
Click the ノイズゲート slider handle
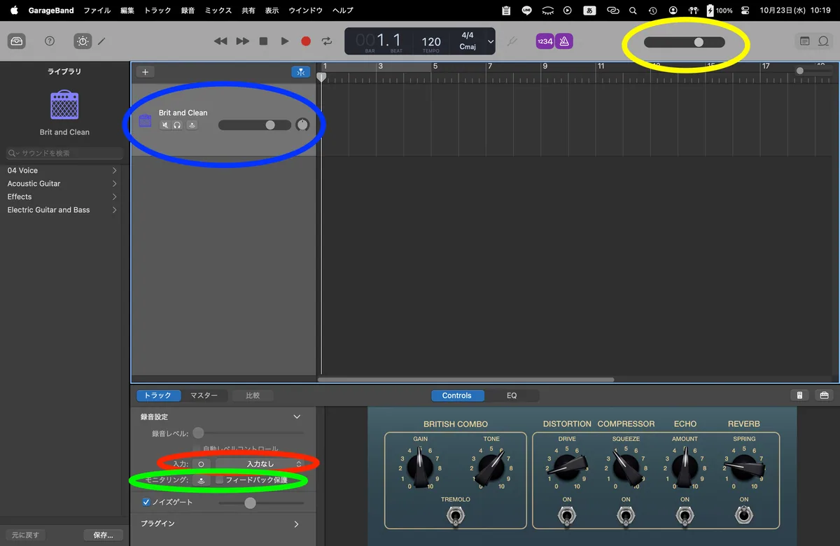pyautogui.click(x=250, y=503)
